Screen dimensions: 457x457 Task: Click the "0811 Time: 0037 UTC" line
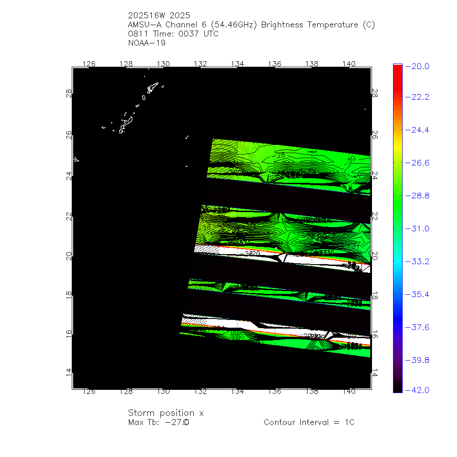[x=173, y=34]
